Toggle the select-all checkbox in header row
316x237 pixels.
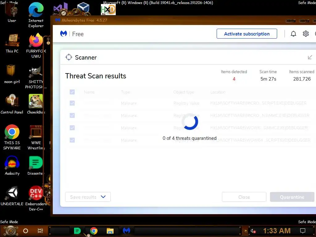[x=72, y=92]
